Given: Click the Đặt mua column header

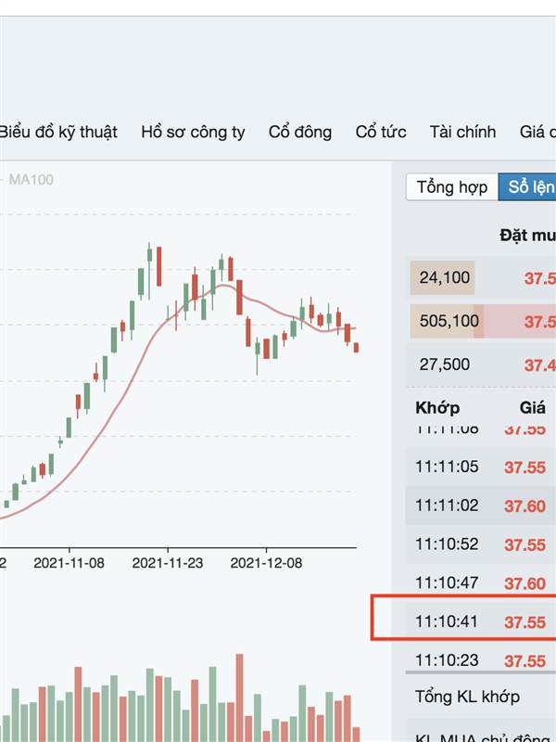Looking at the screenshot, I should coord(527,236).
